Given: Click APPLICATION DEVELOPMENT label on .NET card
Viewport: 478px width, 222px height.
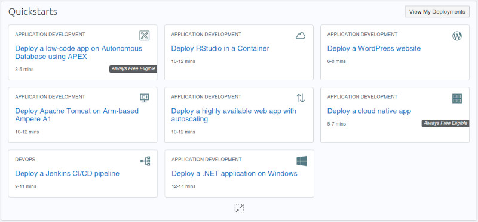Looking at the screenshot, I should click(207, 160).
